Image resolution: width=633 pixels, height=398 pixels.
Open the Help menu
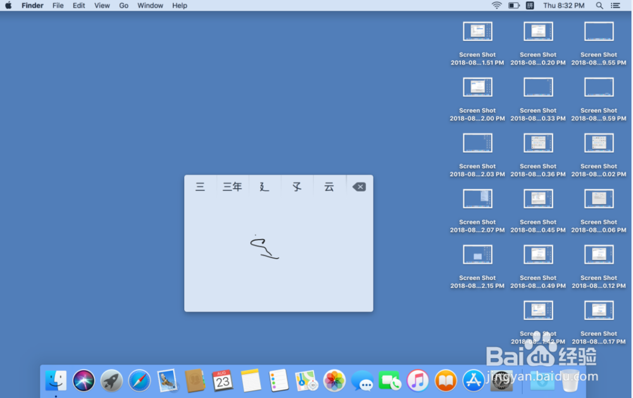pyautogui.click(x=180, y=5)
